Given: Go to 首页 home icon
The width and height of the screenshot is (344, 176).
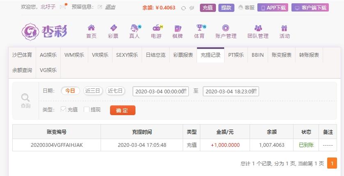Looking at the screenshot, I should coord(91,28).
